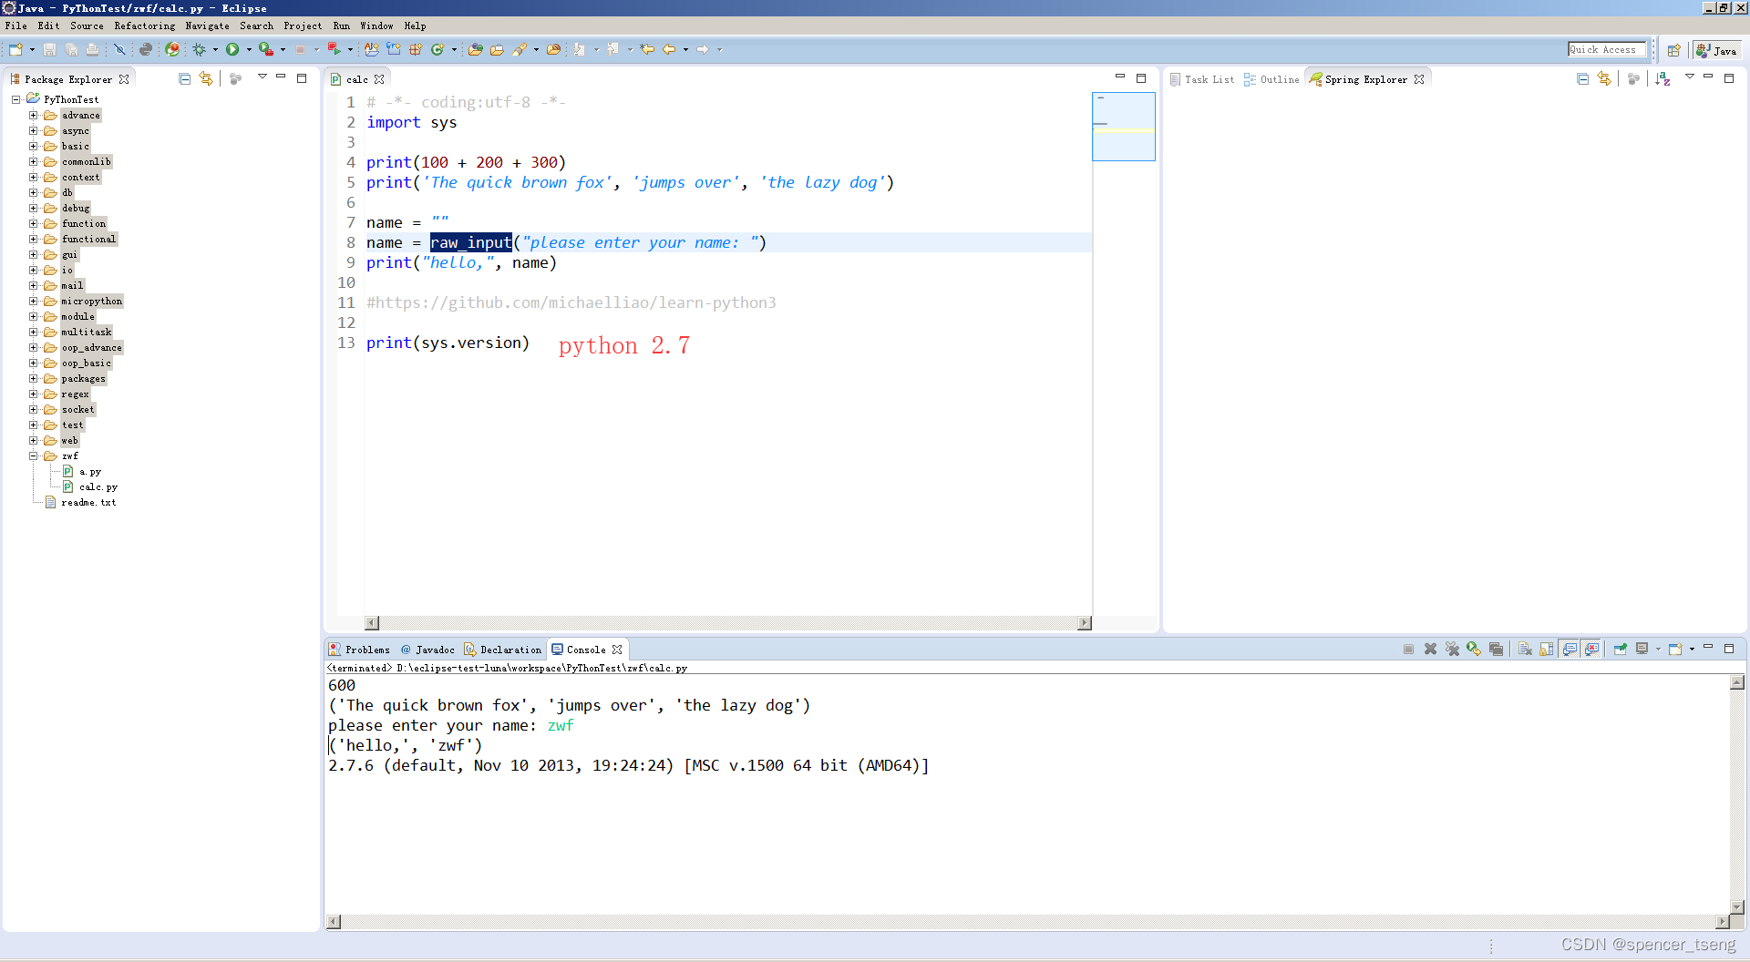This screenshot has width=1750, height=962.
Task: Toggle Show Console on Standard Out
Action: (1570, 649)
